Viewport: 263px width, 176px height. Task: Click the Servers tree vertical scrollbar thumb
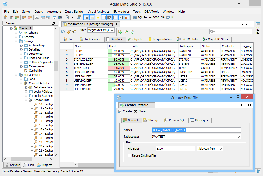point(55,66)
